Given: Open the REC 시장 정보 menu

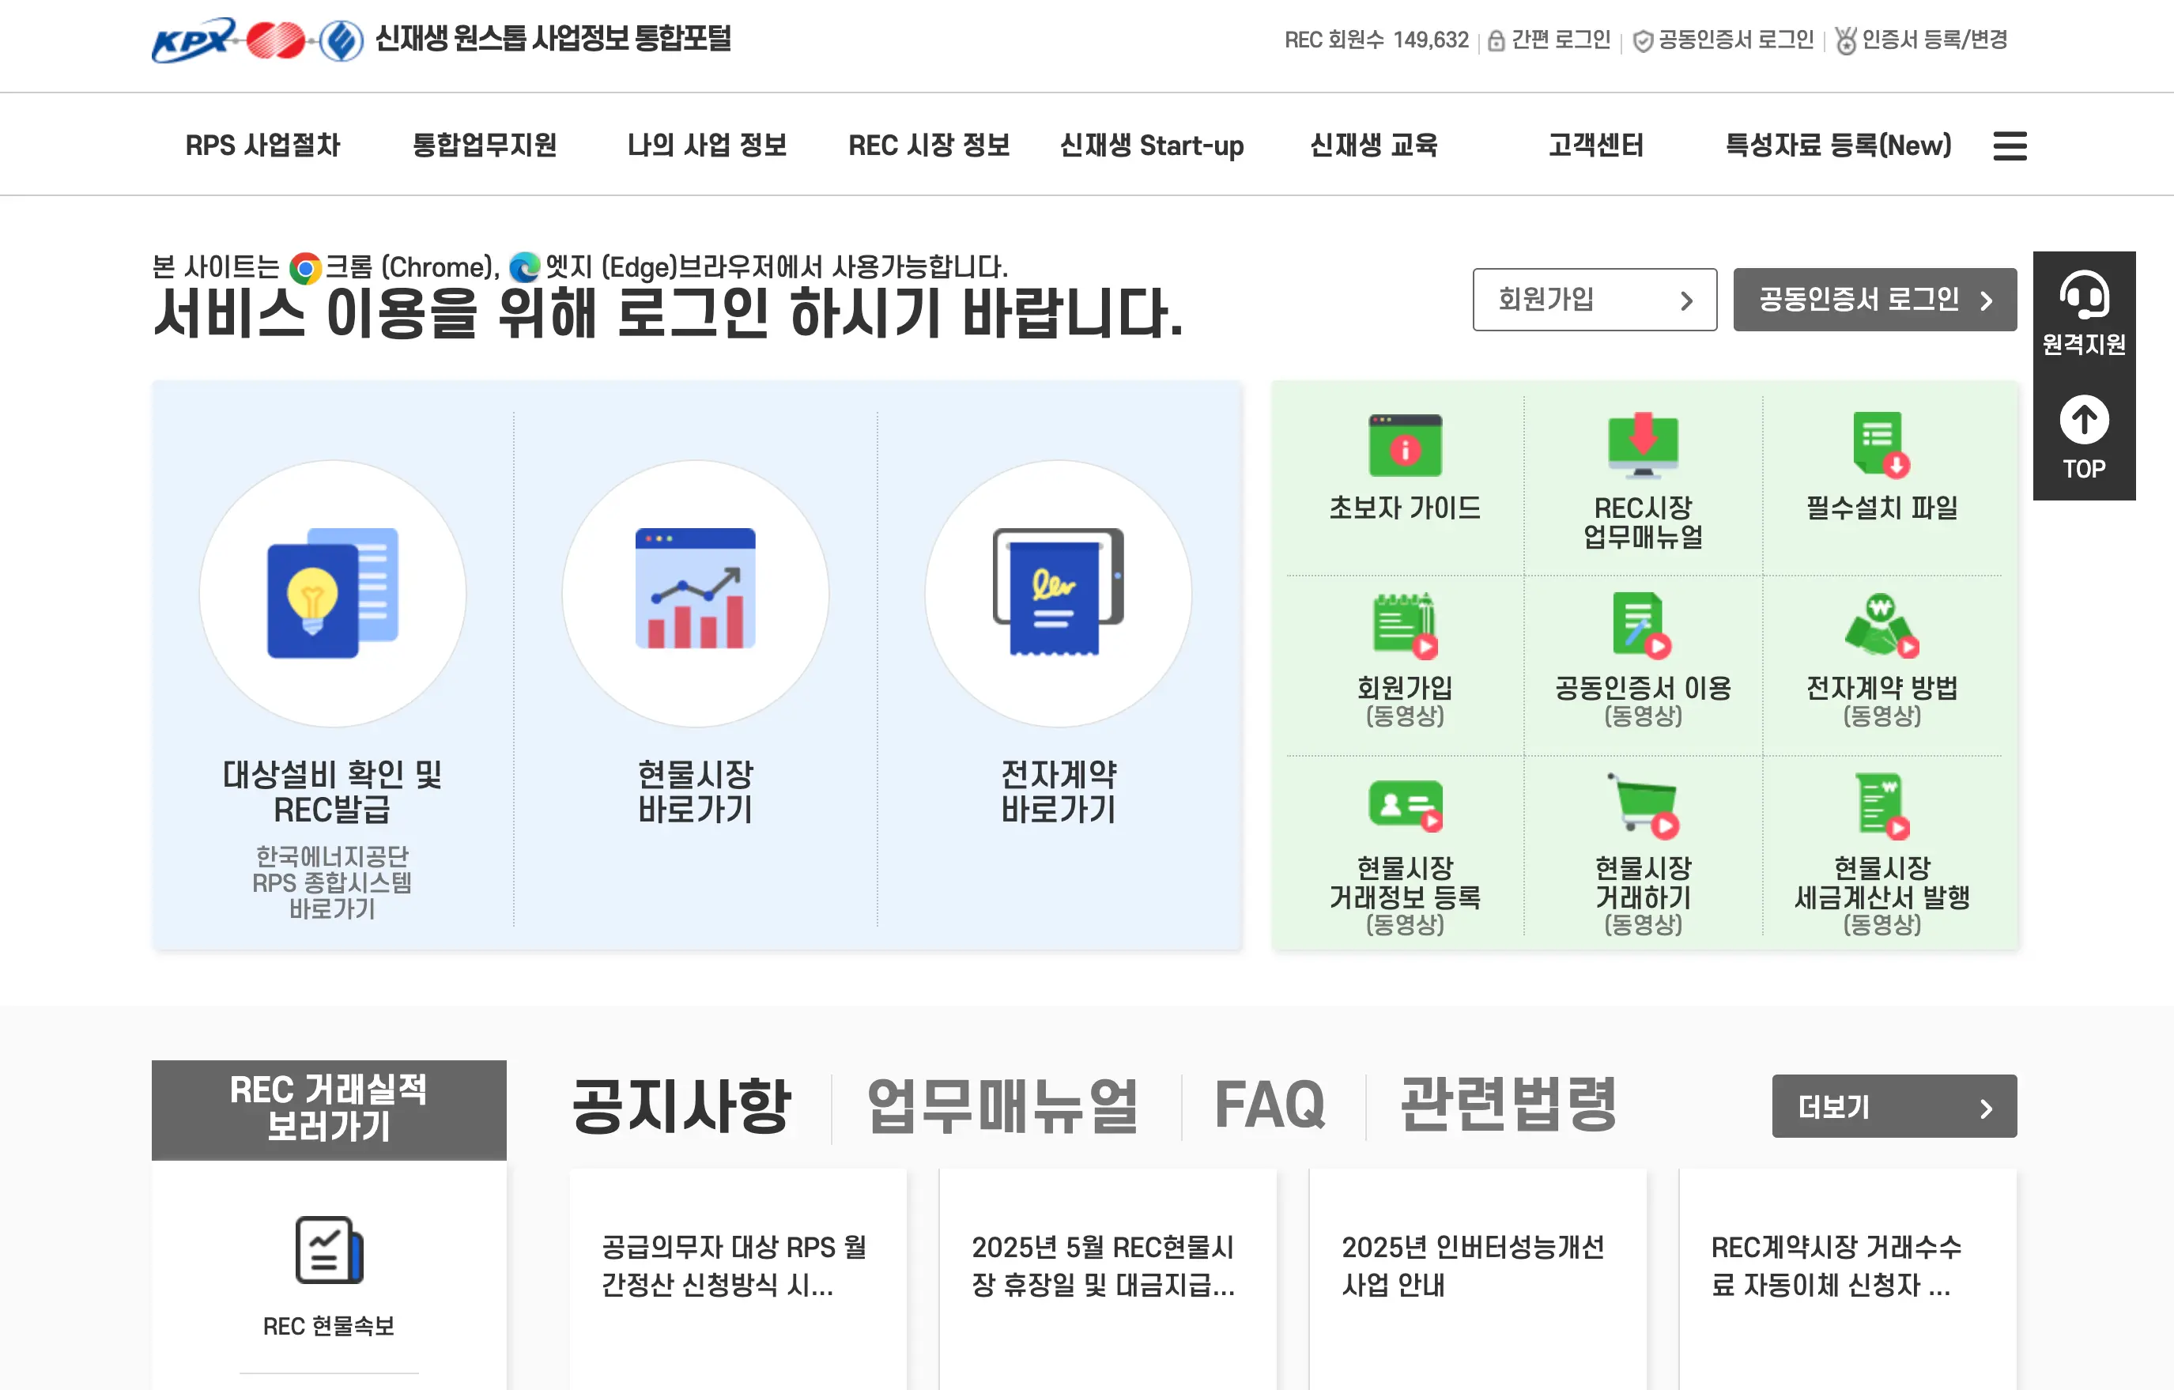Looking at the screenshot, I should point(929,145).
